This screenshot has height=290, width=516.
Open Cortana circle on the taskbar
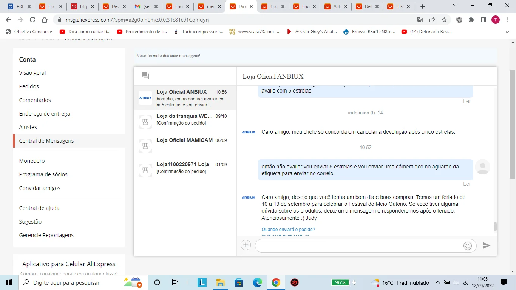tap(157, 282)
